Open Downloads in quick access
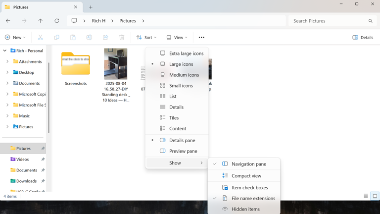Image resolution: width=380 pixels, height=214 pixels. (26, 181)
